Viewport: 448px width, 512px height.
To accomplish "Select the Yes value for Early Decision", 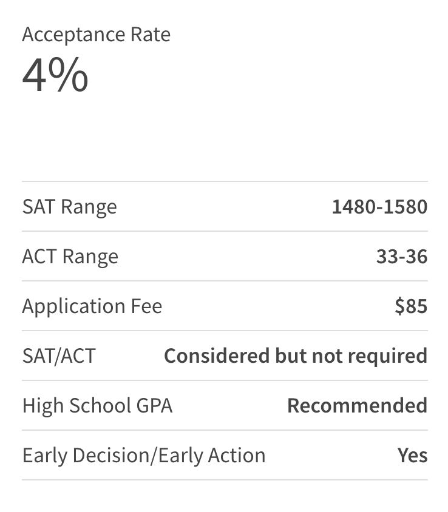I will click(412, 455).
